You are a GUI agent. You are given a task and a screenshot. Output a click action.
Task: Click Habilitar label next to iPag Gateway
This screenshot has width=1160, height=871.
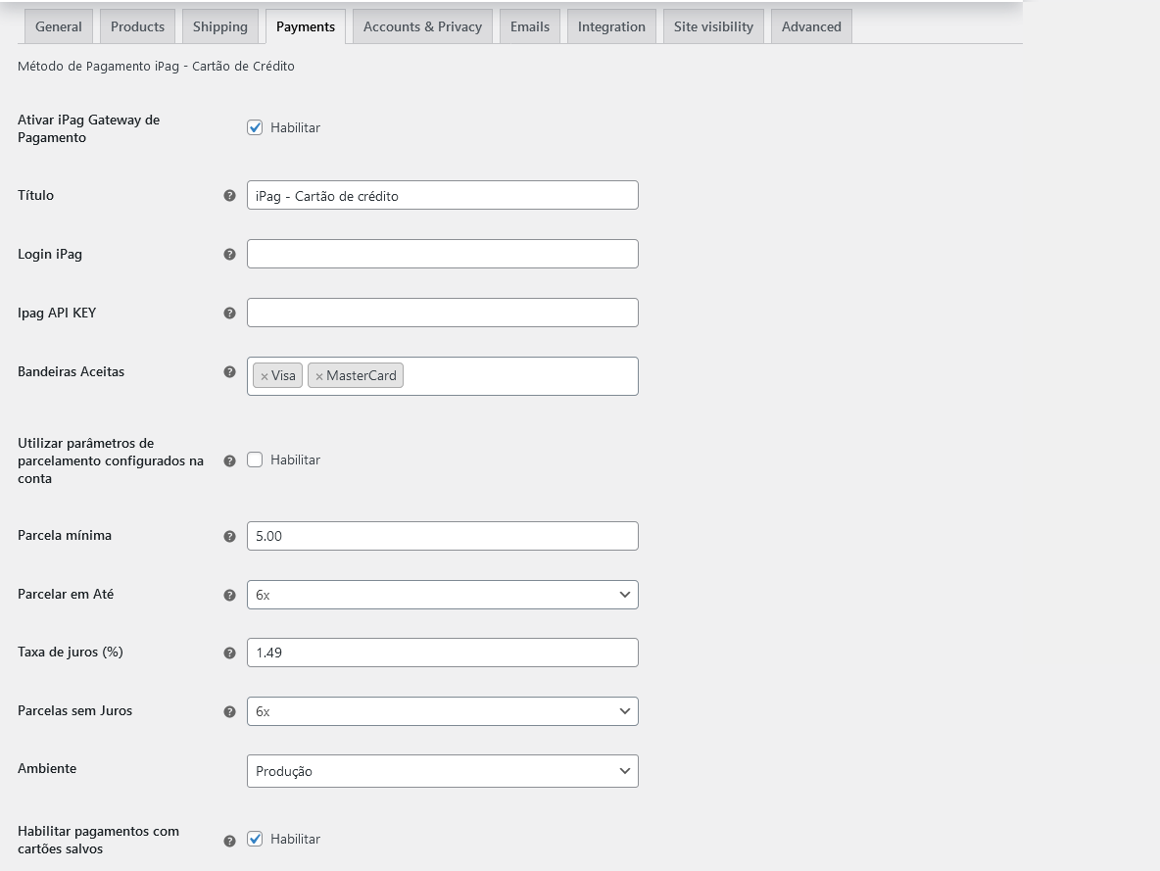[295, 128]
